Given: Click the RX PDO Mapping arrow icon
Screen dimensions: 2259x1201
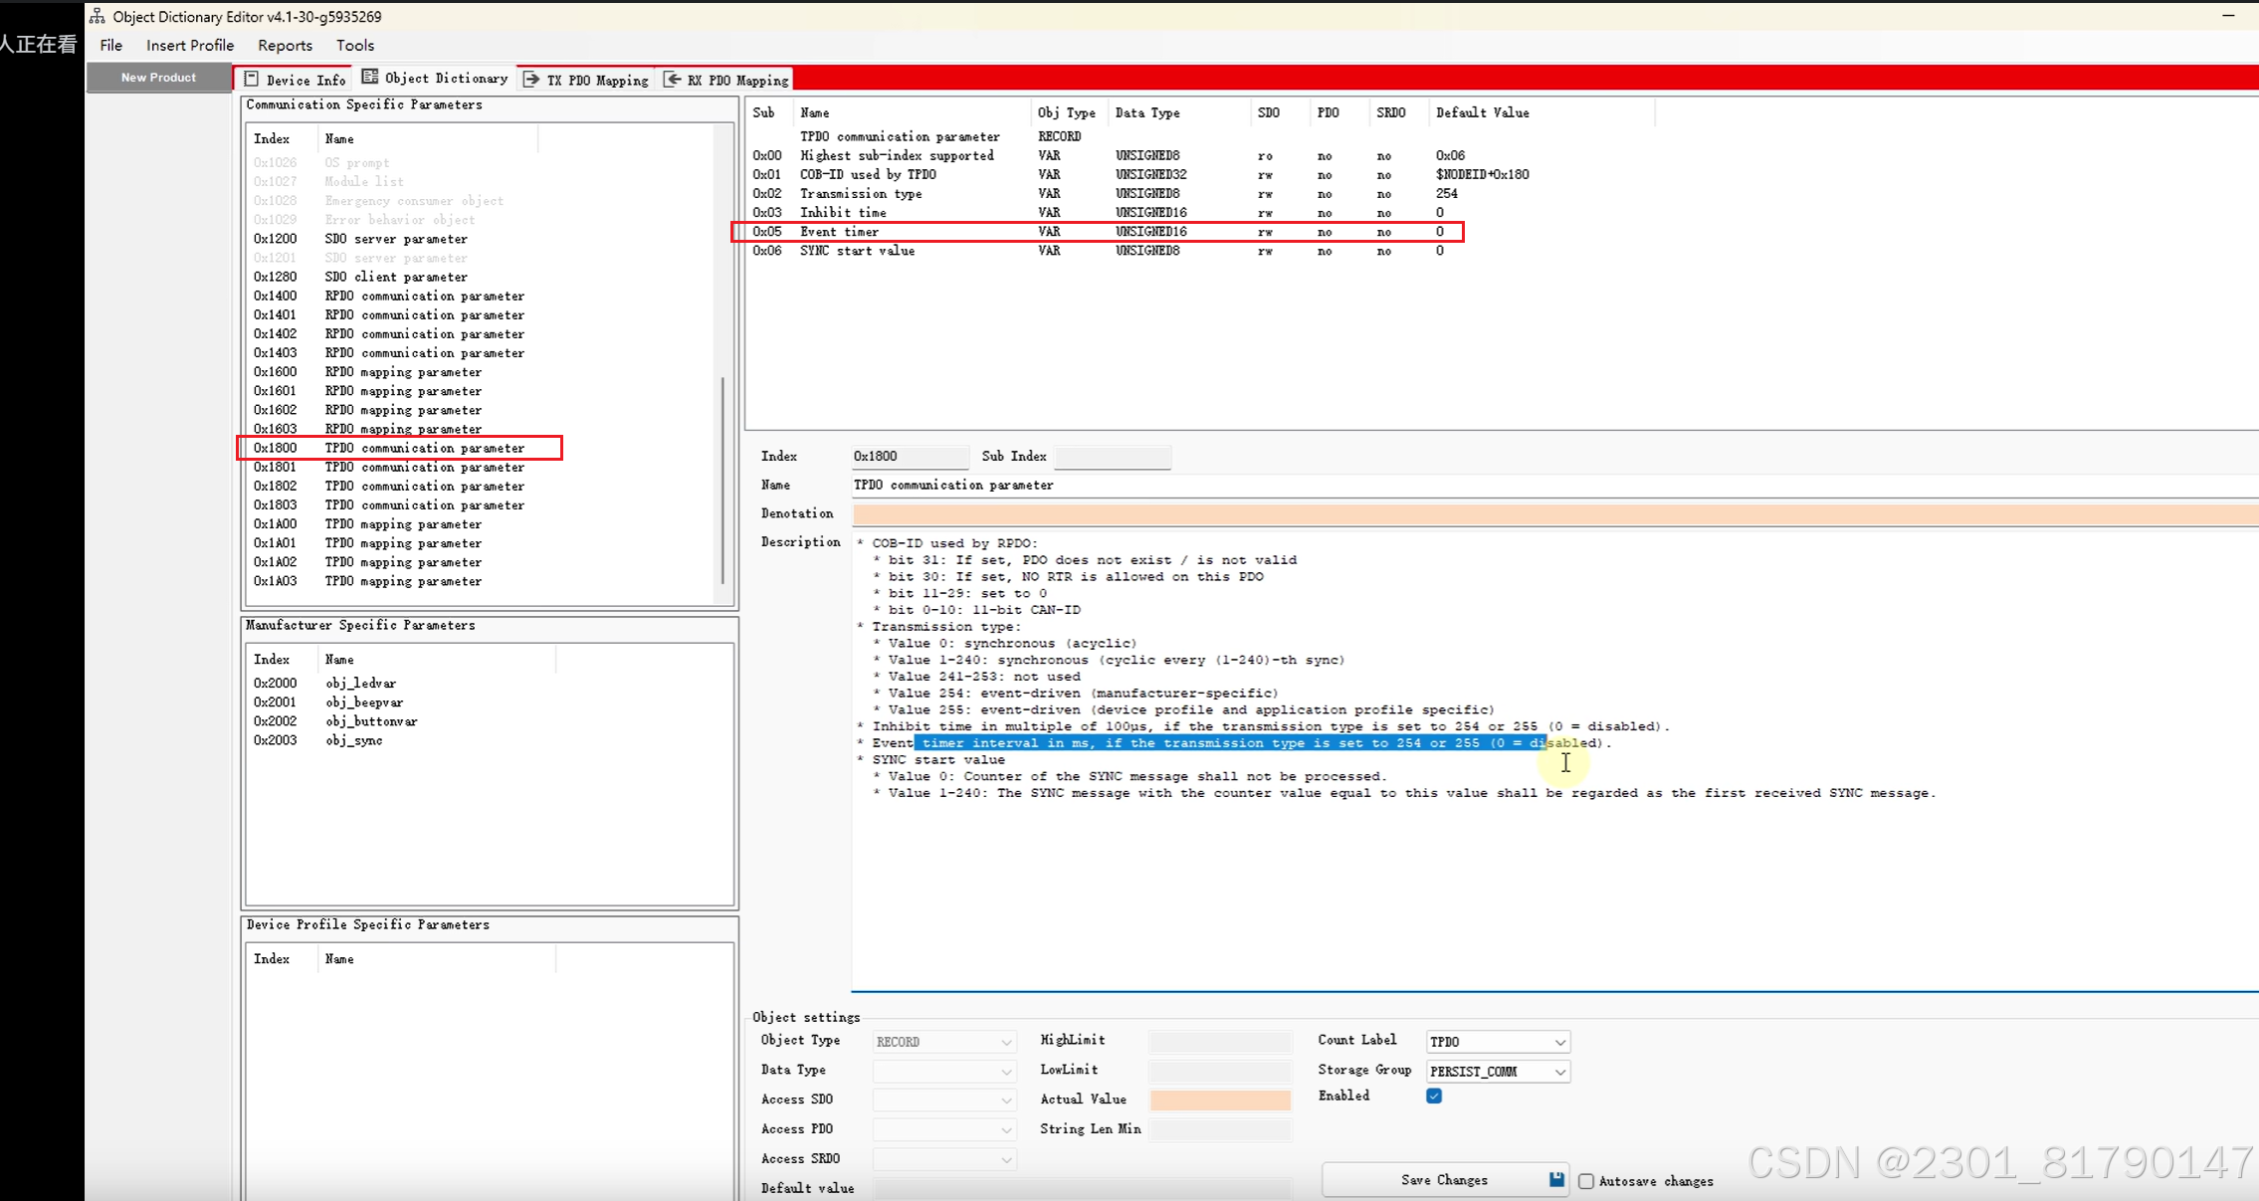Looking at the screenshot, I should [x=673, y=80].
